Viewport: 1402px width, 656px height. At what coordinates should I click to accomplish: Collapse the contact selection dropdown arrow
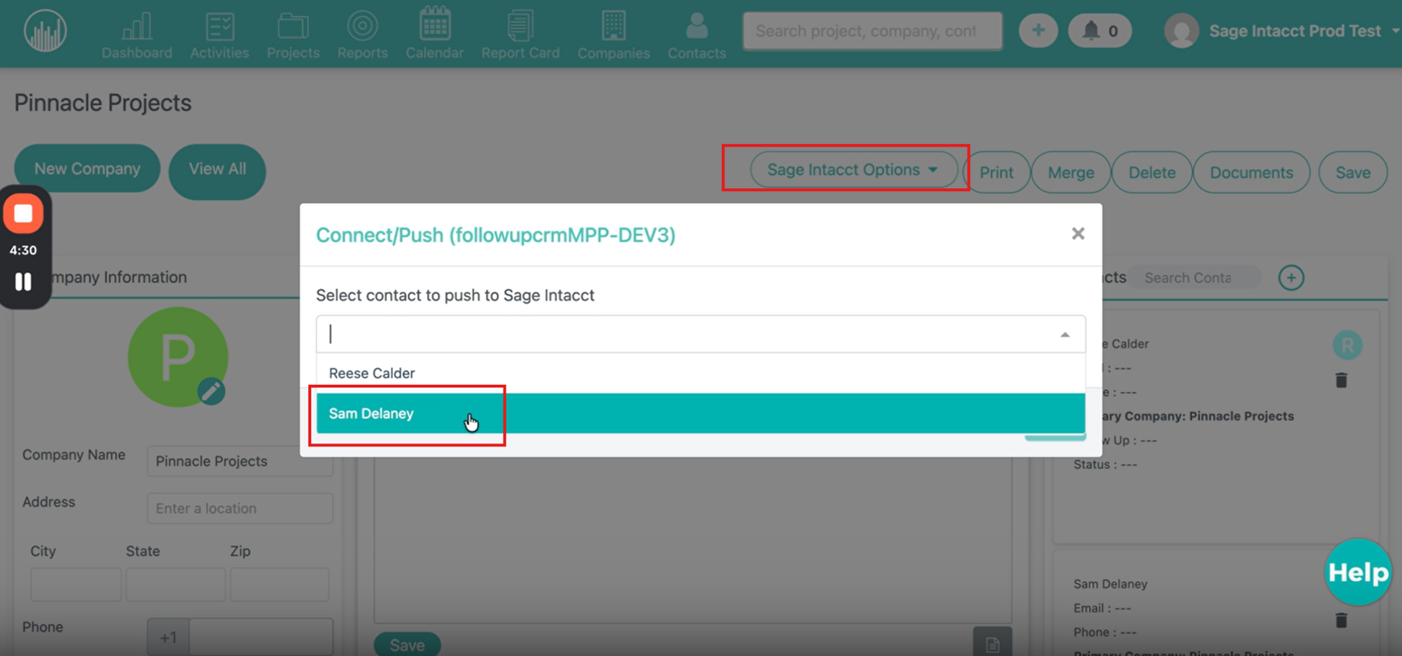[1064, 335]
